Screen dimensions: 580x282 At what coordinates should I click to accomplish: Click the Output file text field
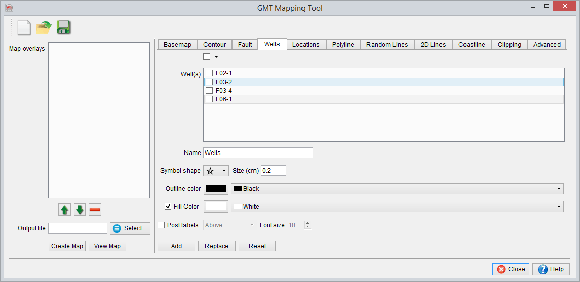78,228
